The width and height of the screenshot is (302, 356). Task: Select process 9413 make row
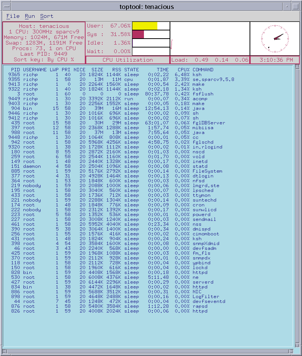(x=106, y=84)
